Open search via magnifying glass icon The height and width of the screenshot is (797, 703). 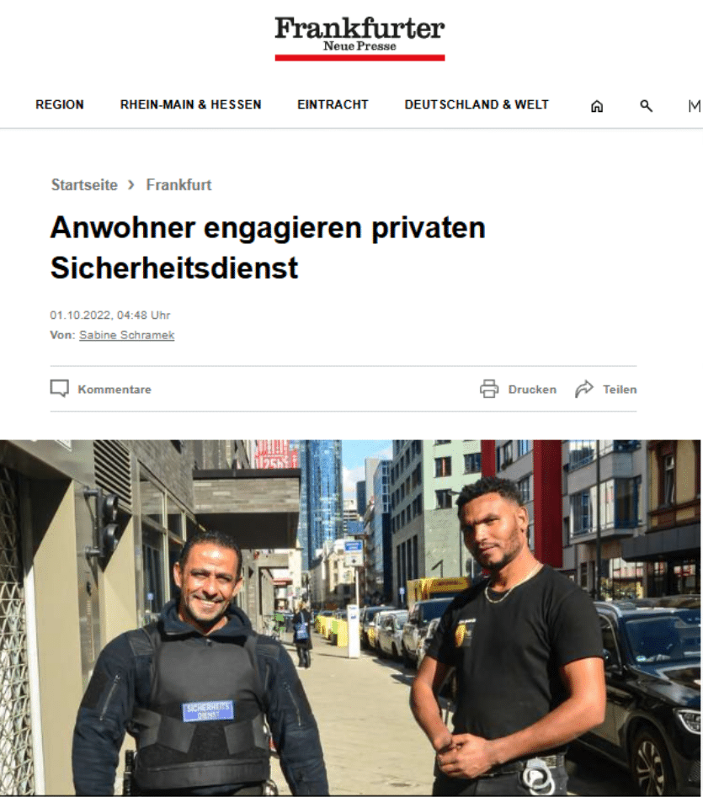[x=646, y=106]
